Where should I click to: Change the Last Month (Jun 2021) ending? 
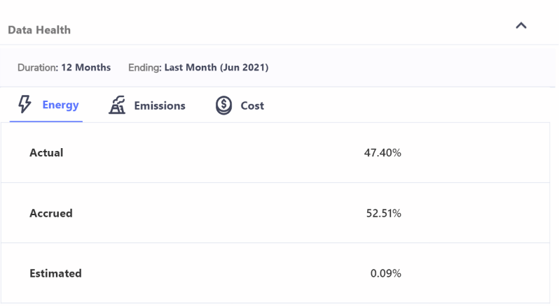pos(216,67)
